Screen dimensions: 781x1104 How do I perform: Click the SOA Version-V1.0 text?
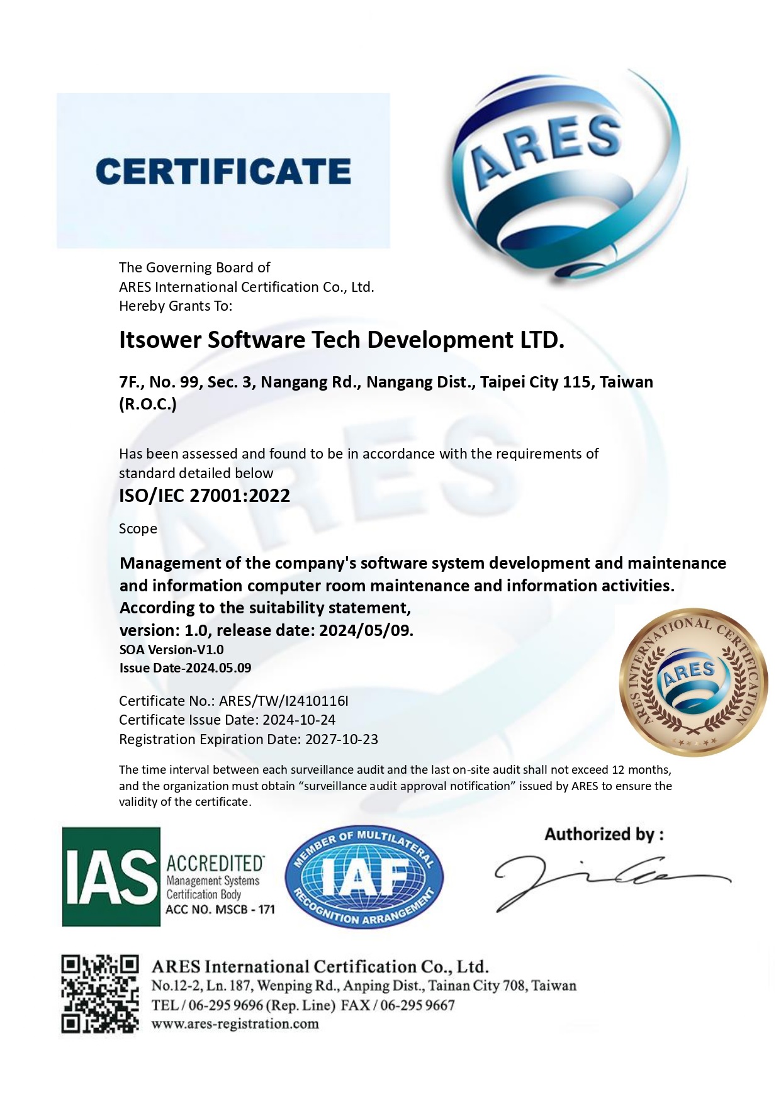(171, 650)
